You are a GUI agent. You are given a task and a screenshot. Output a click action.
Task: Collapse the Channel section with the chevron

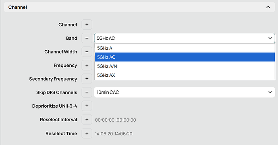268,7
